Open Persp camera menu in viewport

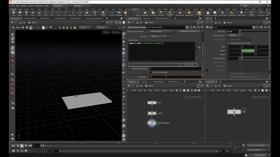pos(106,32)
